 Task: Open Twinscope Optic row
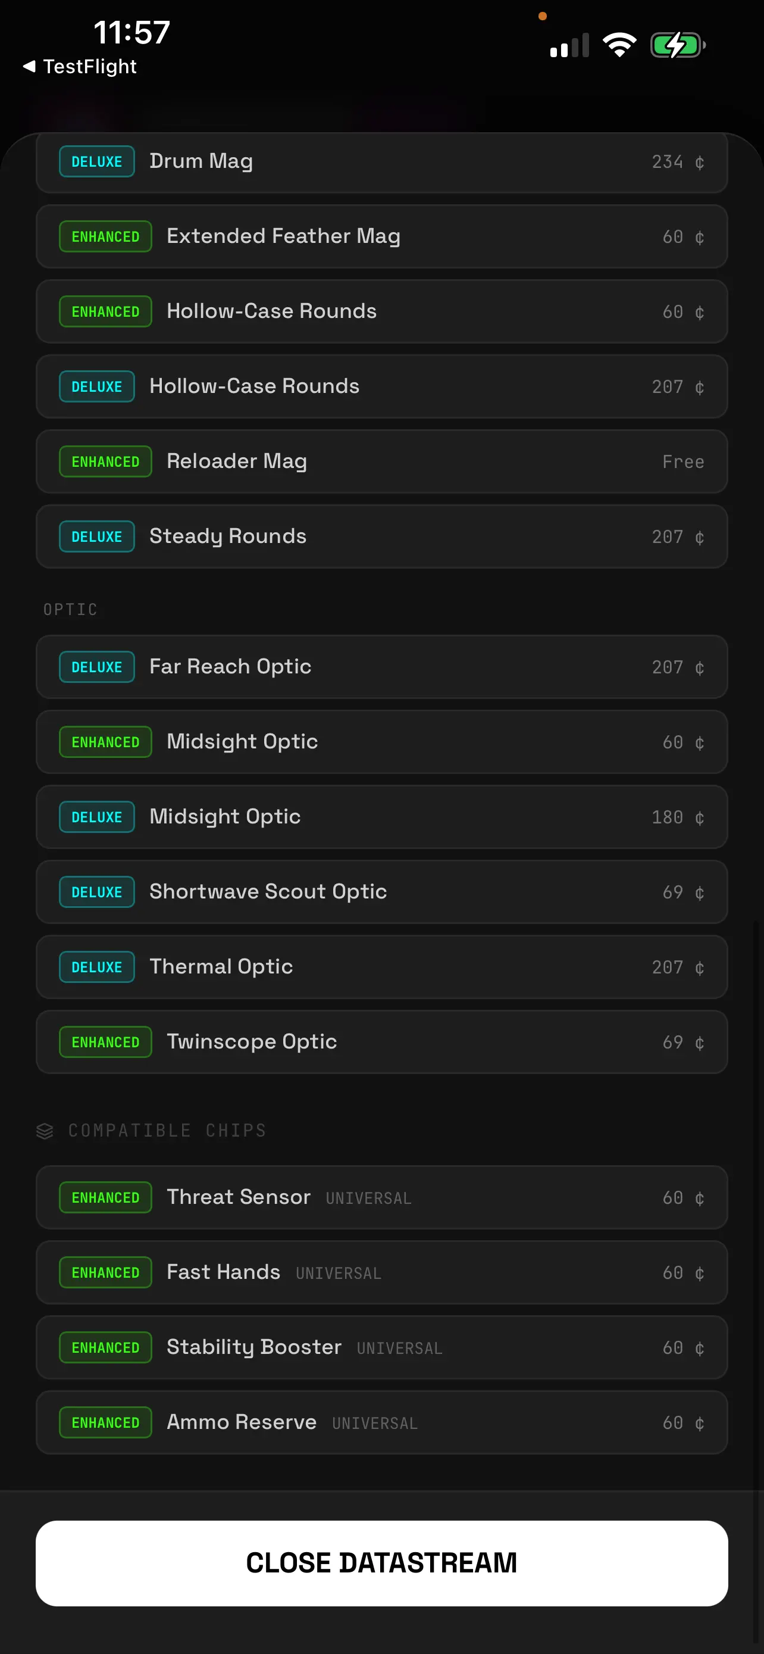pos(381,1041)
